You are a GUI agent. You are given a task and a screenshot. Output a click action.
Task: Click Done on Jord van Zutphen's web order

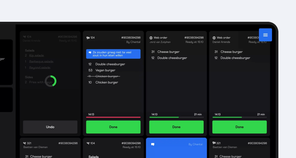[x=176, y=127]
